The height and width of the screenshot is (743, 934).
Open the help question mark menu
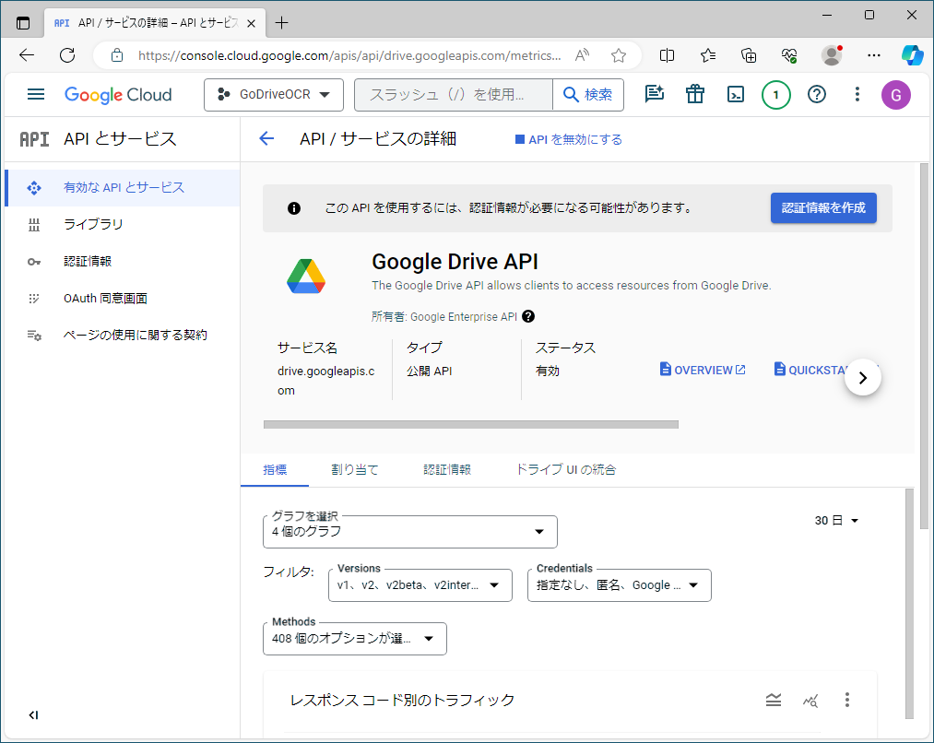click(817, 94)
